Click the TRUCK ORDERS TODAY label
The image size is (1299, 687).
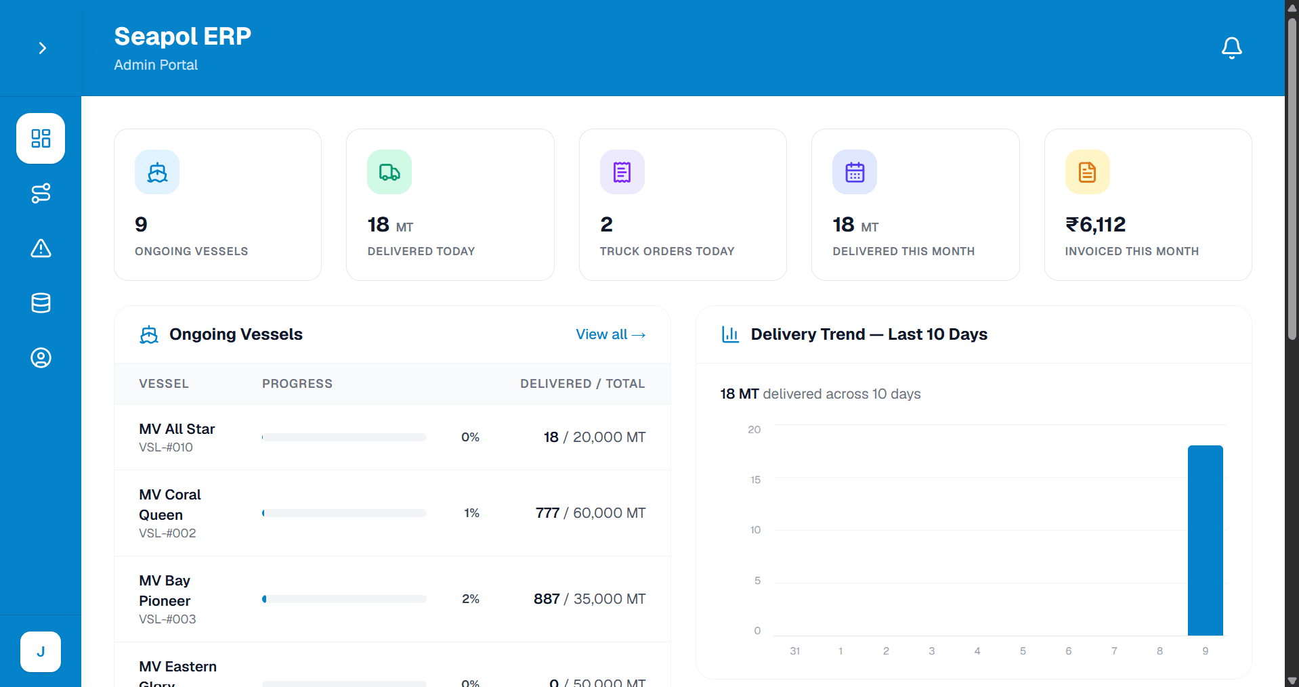pos(667,251)
